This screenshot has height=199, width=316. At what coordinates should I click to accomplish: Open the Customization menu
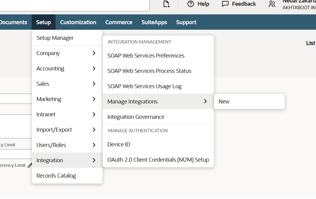click(78, 22)
